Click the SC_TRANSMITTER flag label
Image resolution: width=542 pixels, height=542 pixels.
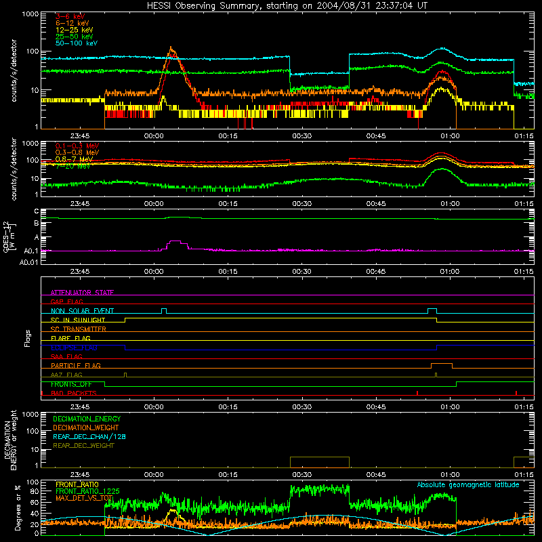coord(79,329)
